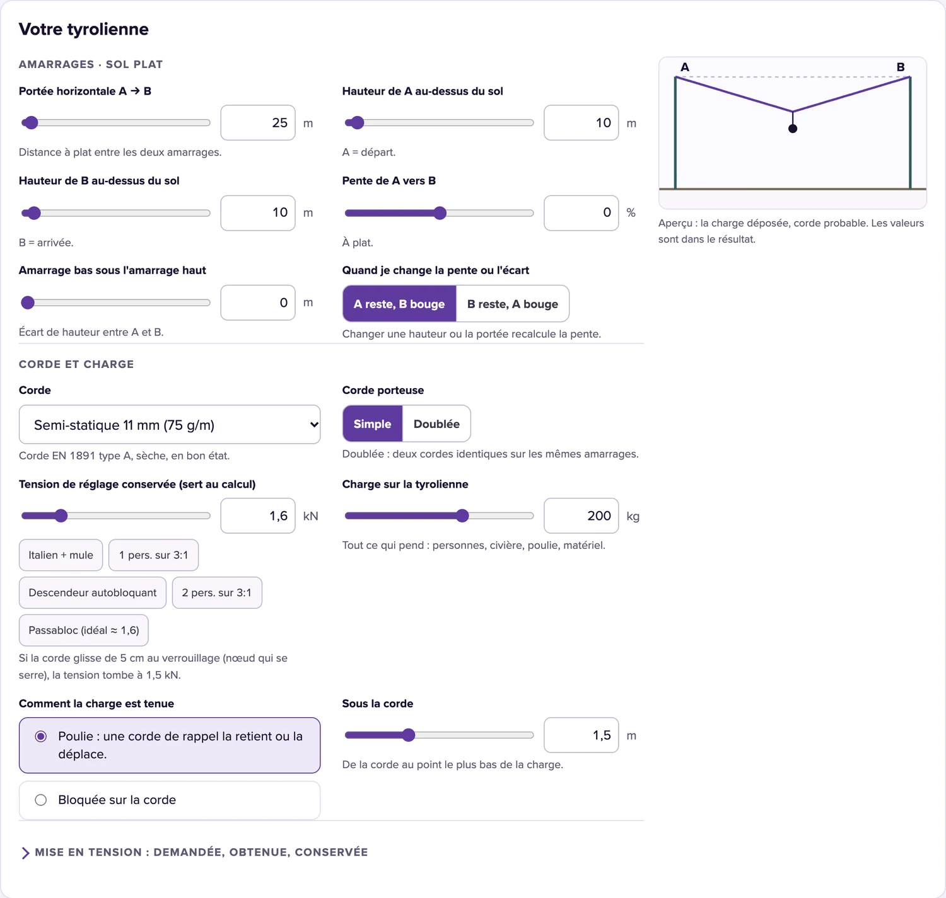Focus the Portée horizontale value field
The width and height of the screenshot is (946, 898).
tap(258, 123)
